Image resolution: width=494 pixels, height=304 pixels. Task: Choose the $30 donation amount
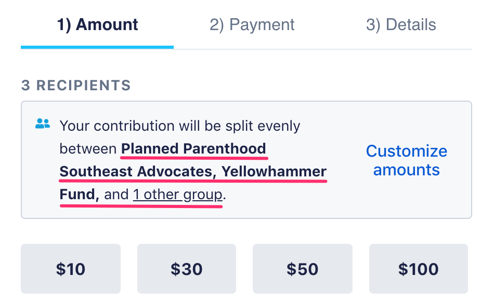click(187, 269)
